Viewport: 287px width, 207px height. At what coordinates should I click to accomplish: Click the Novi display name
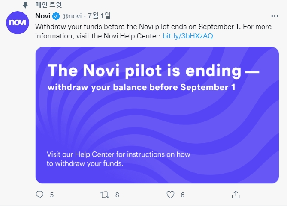tap(42, 16)
